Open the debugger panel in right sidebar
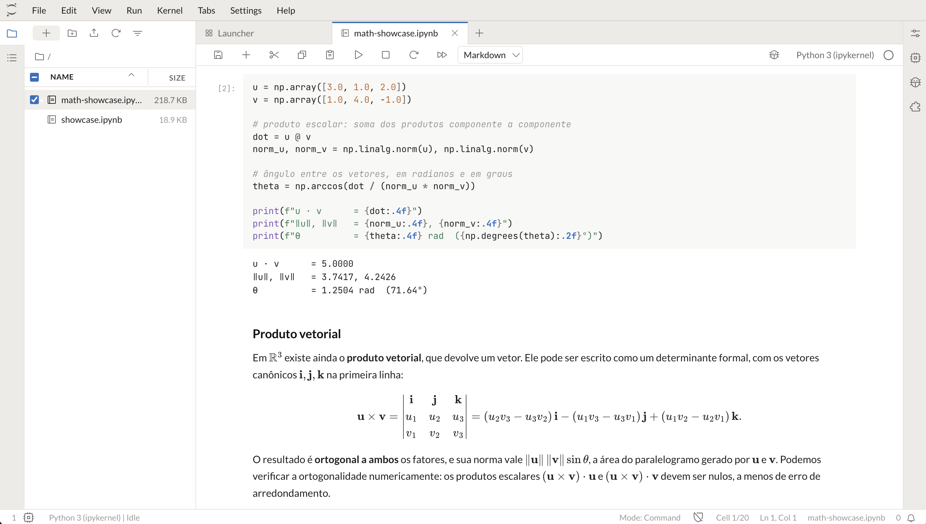 click(915, 82)
